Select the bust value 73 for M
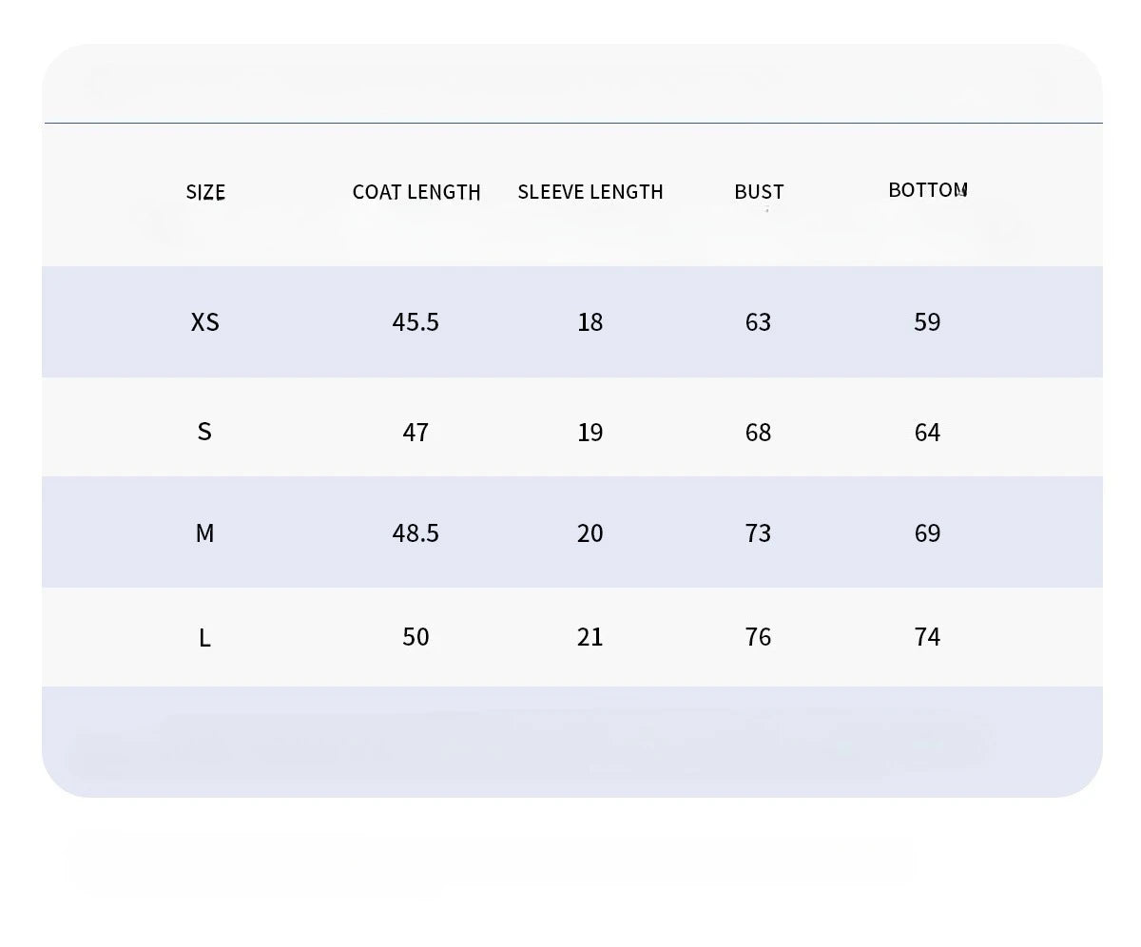Image resolution: width=1141 pixels, height=947 pixels. (x=758, y=533)
